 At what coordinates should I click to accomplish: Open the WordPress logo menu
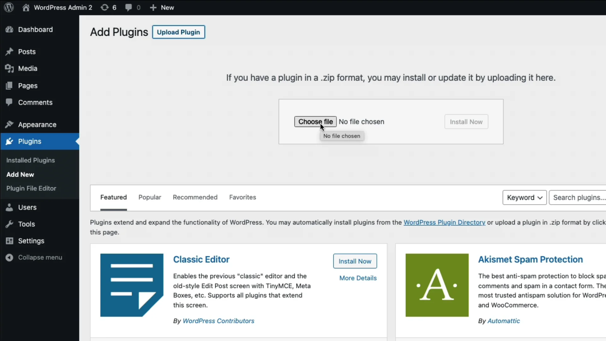(9, 7)
